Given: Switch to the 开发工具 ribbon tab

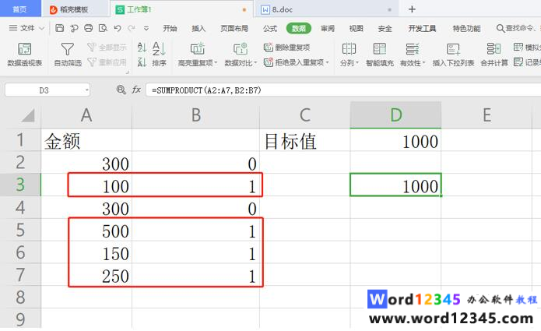Looking at the screenshot, I should click(422, 28).
